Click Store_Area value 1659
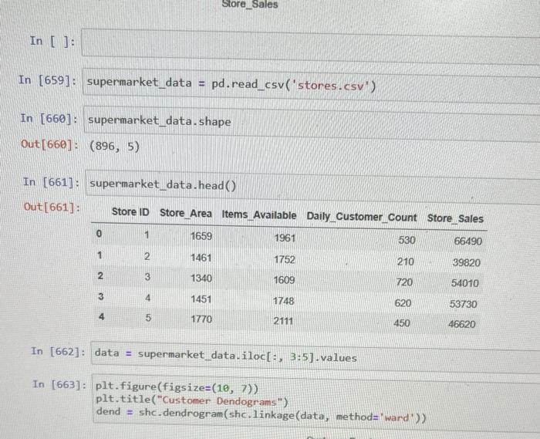The height and width of the screenshot is (439, 540). tap(201, 236)
